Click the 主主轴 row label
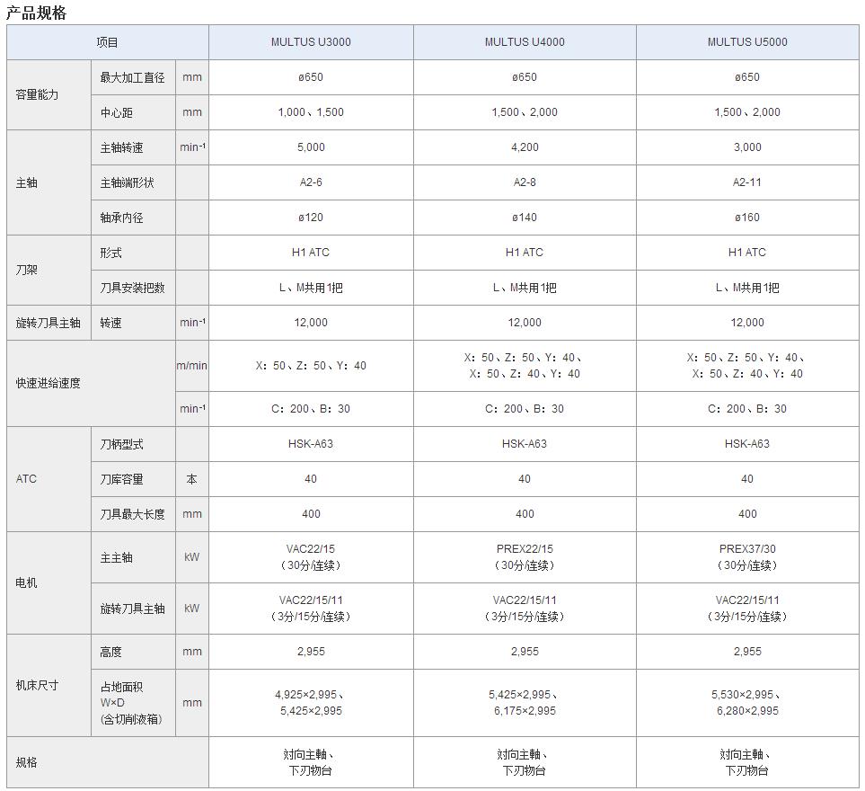The image size is (865, 791). point(117,557)
